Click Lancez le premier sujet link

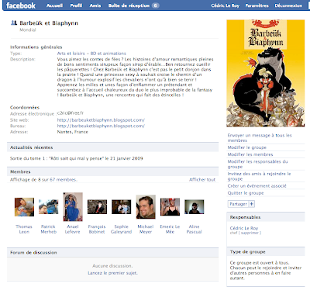click(x=112, y=273)
